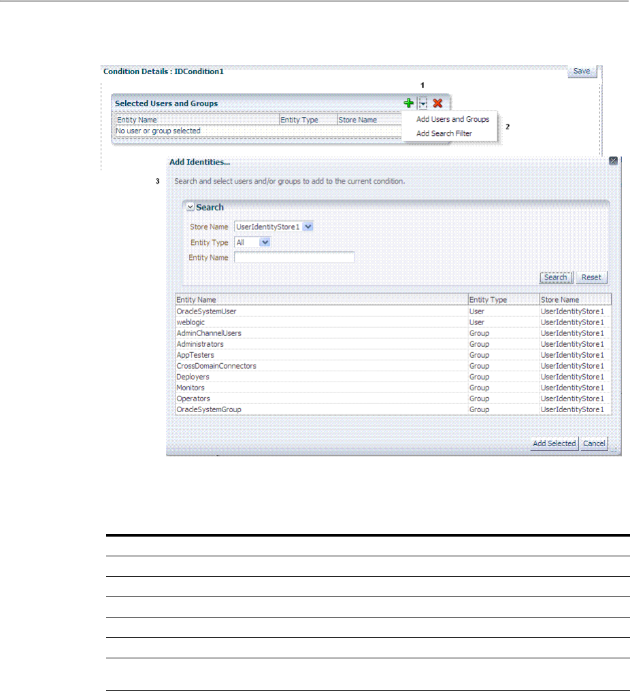Select the AppTesters group row
Image resolution: width=630 pixels, height=691 pixels.
(393, 355)
